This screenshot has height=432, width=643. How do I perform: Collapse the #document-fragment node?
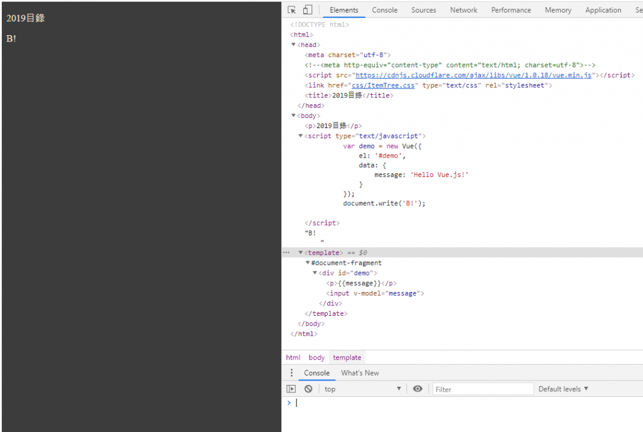pos(308,262)
